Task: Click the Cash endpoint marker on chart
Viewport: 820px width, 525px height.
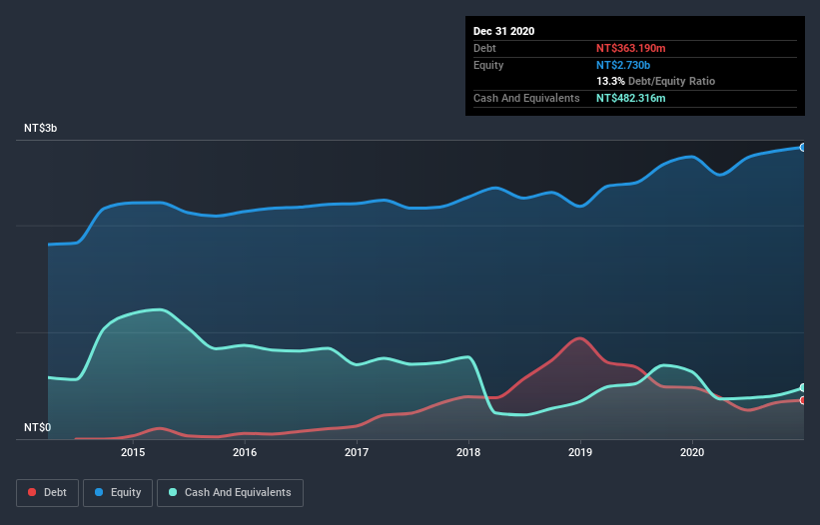Action: pyautogui.click(x=803, y=387)
